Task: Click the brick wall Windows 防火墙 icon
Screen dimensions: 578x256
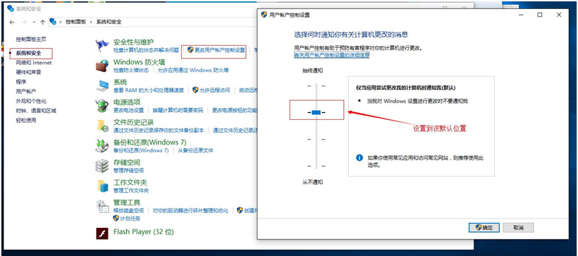Action: (102, 66)
